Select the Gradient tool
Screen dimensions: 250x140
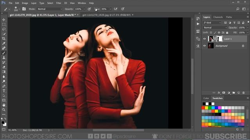point(4,72)
